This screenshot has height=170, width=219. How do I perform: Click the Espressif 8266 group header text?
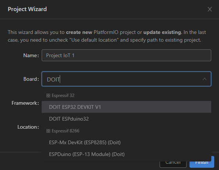coord(65,131)
